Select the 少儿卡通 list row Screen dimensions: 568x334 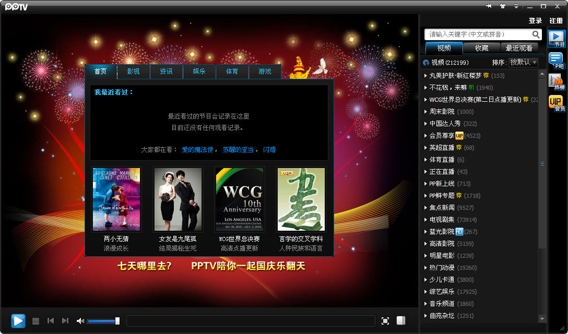click(x=480, y=280)
